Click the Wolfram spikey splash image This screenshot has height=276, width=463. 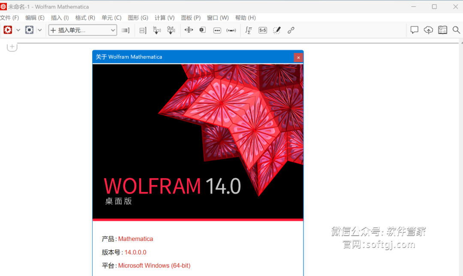click(x=198, y=142)
